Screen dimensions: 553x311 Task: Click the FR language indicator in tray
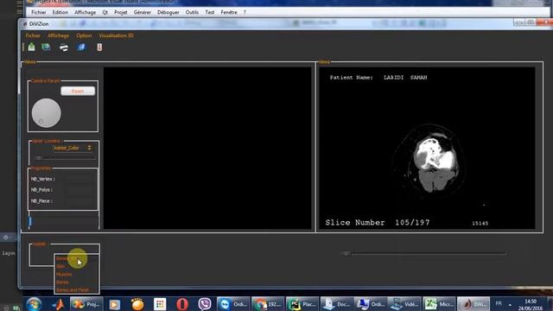(499, 303)
